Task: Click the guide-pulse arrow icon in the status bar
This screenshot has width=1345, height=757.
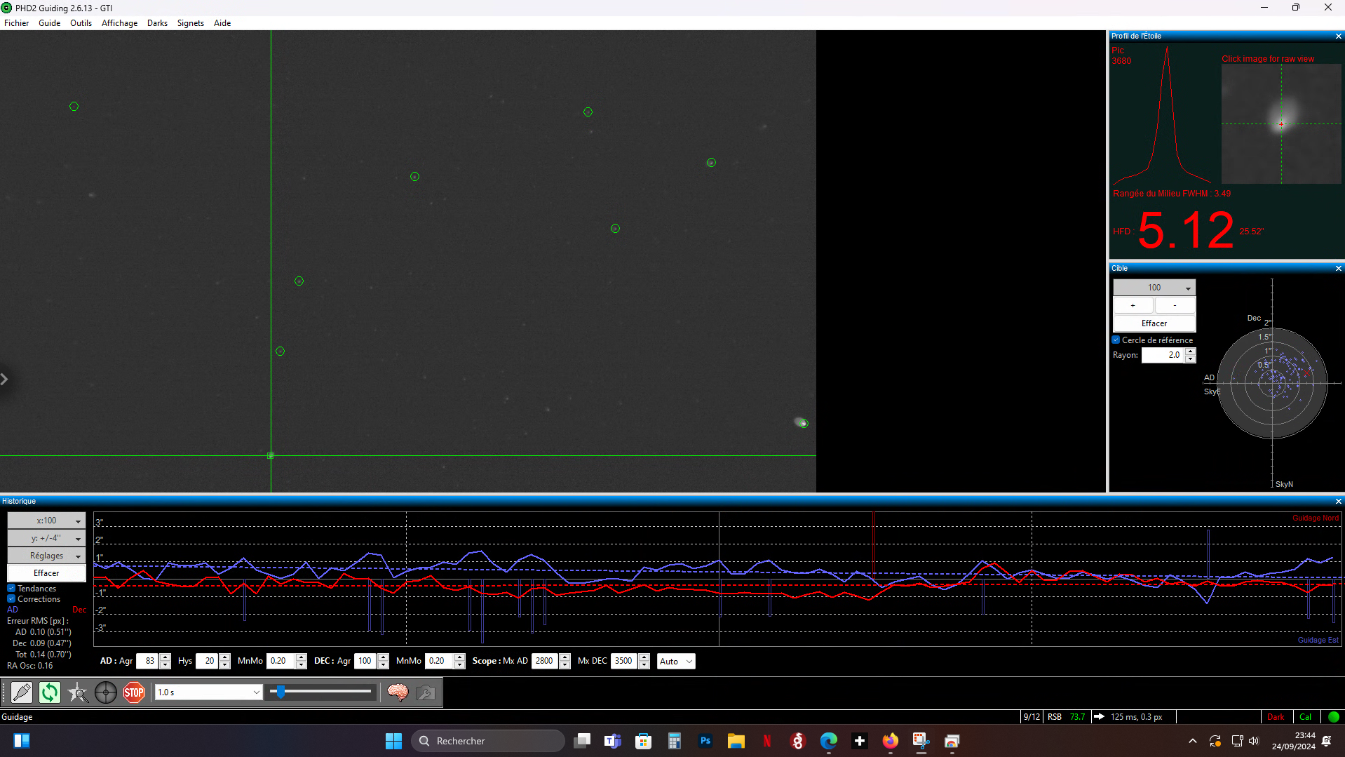Action: (1099, 717)
